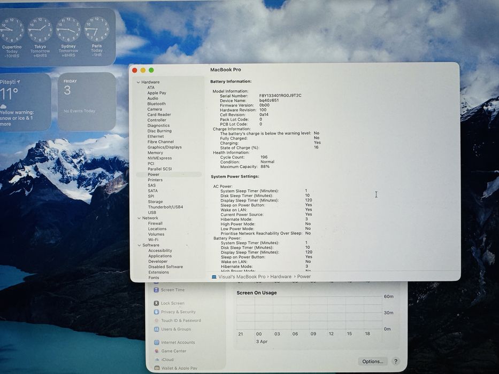Click the Tokyo clock in widget
Viewport: 499px width, 374px height.
40,30
